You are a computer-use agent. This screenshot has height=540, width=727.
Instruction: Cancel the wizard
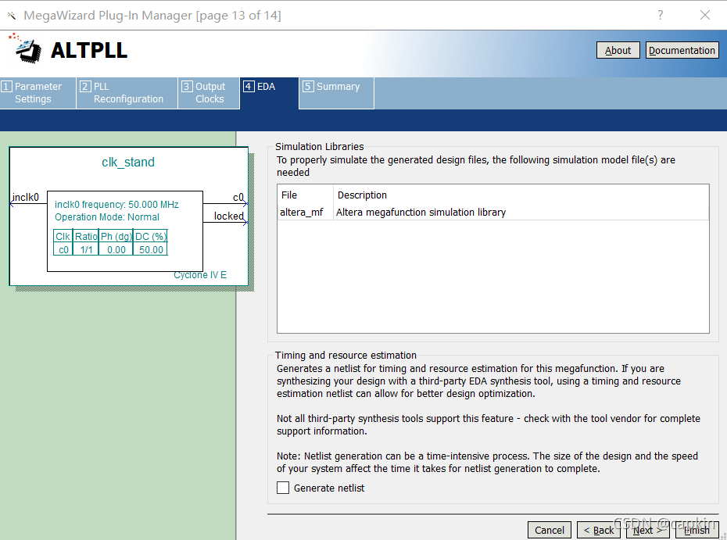tap(550, 530)
